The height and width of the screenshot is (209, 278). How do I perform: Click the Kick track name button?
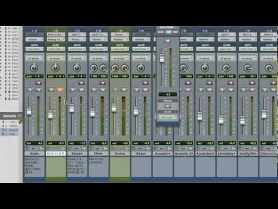(35, 153)
